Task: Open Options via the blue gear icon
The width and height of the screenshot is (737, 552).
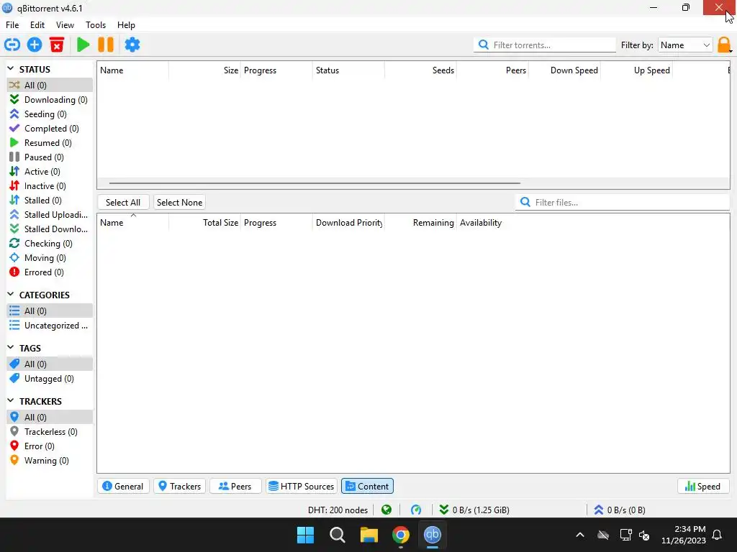Action: pos(132,45)
